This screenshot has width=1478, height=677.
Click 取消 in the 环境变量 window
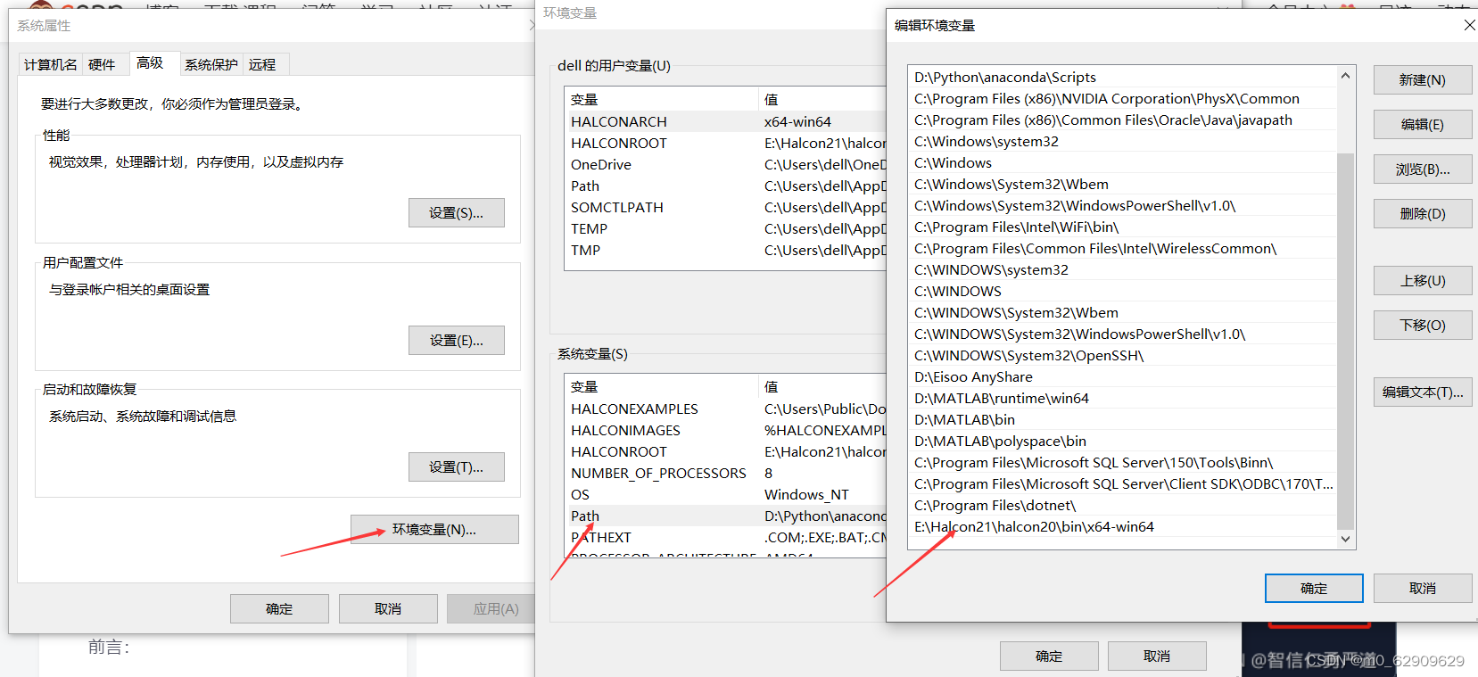(x=1157, y=656)
